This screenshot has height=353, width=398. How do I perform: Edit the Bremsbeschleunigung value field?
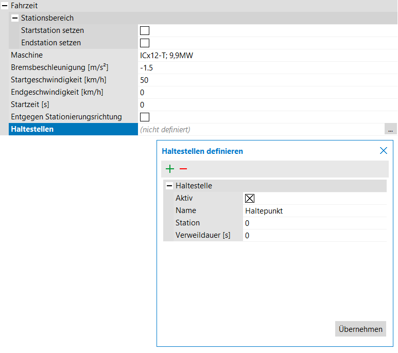coord(257,67)
